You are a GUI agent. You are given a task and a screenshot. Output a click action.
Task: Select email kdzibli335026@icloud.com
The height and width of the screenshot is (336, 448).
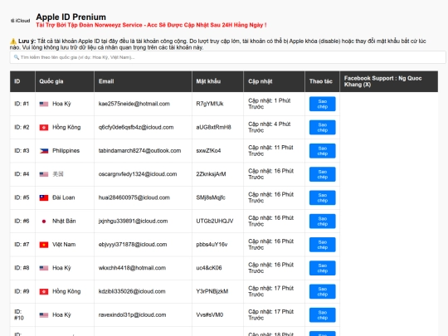pos(132,291)
